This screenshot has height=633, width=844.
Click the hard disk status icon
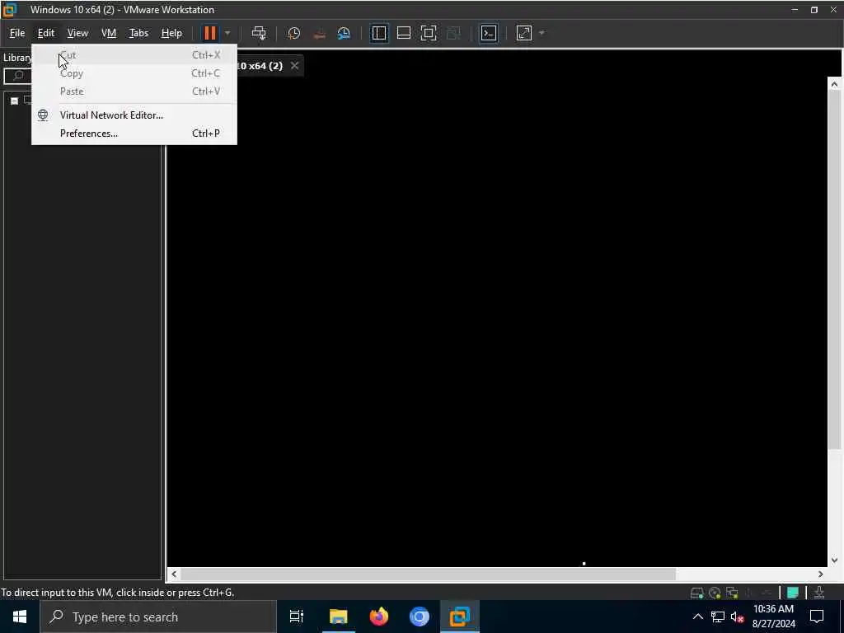coord(697,593)
